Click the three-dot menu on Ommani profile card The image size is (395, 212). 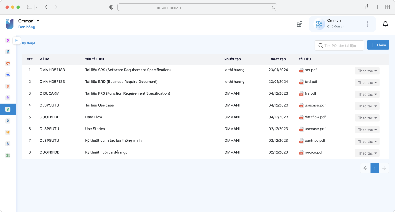click(x=368, y=24)
